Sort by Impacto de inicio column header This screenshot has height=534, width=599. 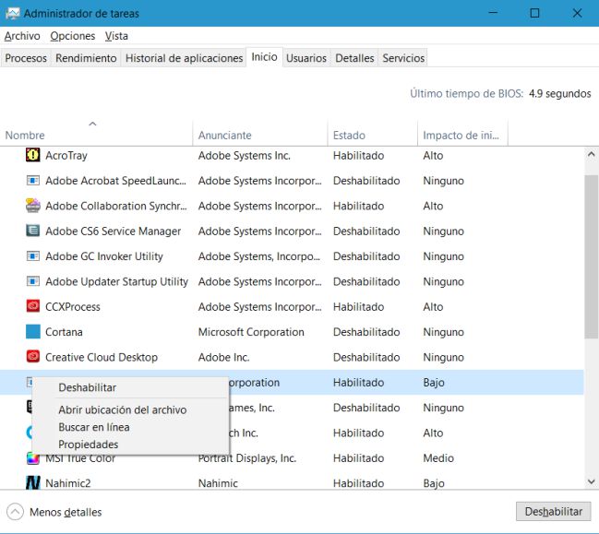462,133
